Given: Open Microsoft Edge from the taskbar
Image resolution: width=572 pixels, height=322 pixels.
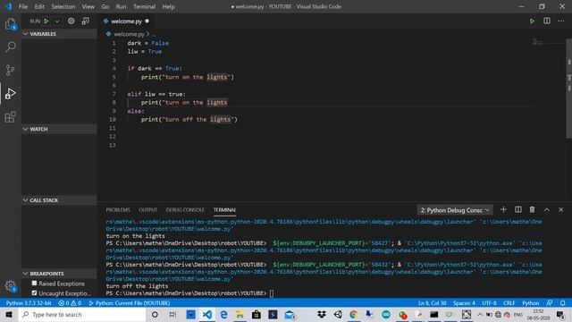Looking at the screenshot, I should [223, 314].
